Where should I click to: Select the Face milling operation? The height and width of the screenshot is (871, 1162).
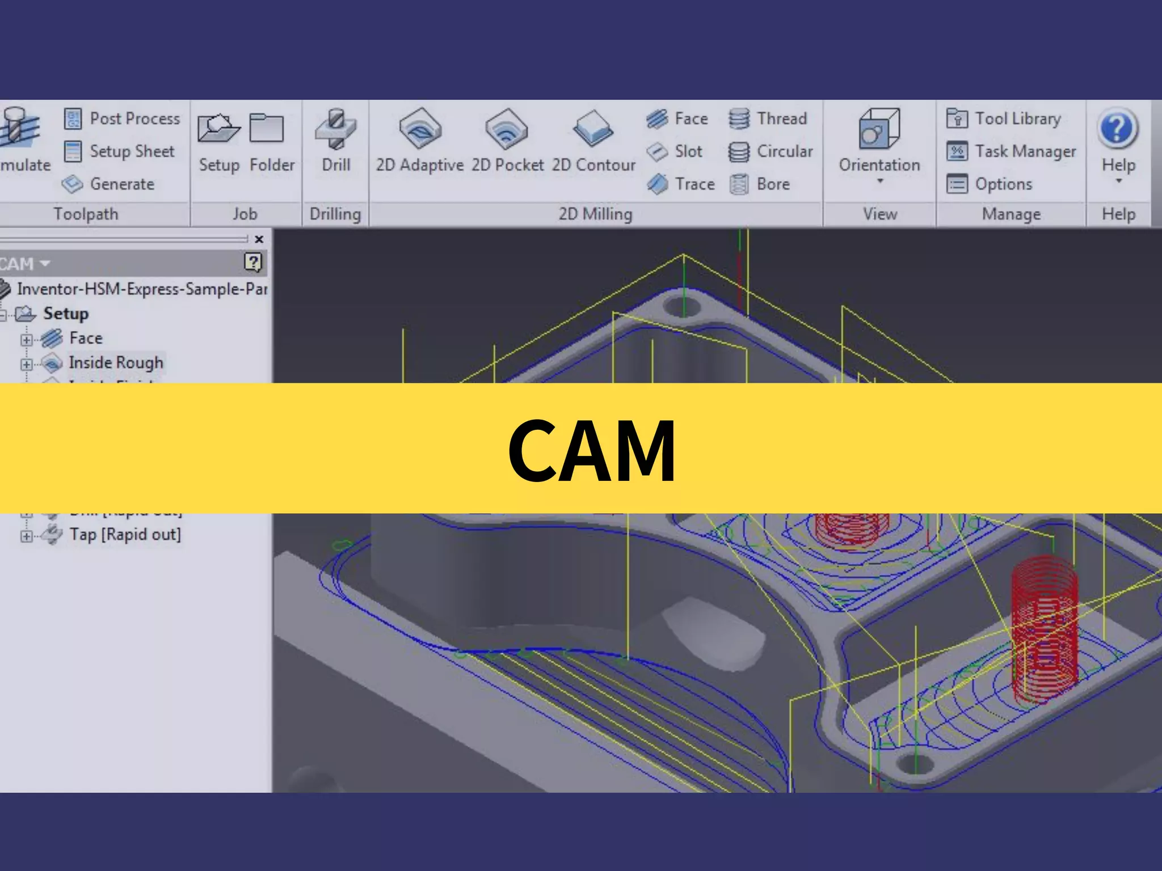coord(677,119)
